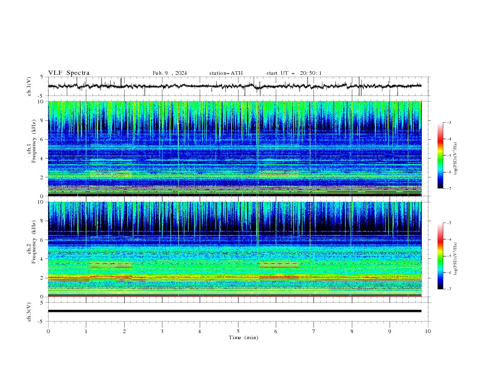Click the "0" tick on time axis
The height and width of the screenshot is (372, 482).
click(48, 331)
